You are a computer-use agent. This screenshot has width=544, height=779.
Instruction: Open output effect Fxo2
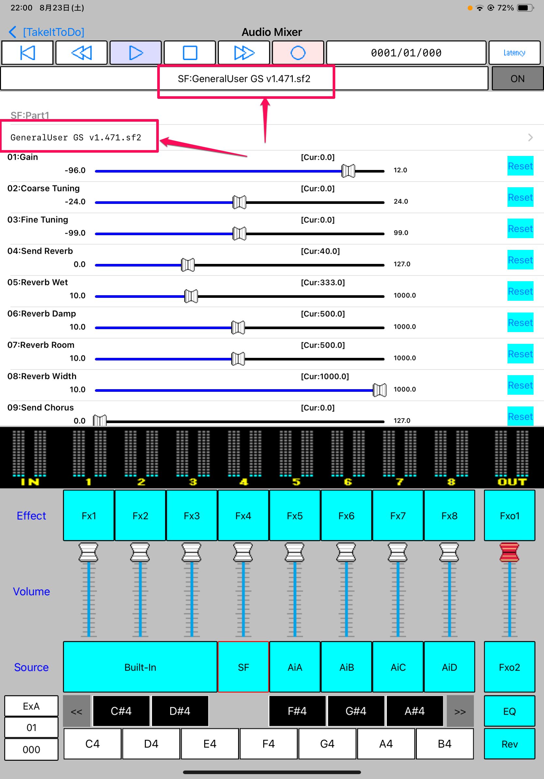(509, 667)
